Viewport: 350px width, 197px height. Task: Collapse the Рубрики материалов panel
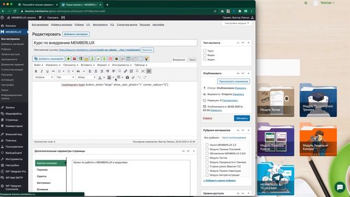pyautogui.click(x=248, y=130)
